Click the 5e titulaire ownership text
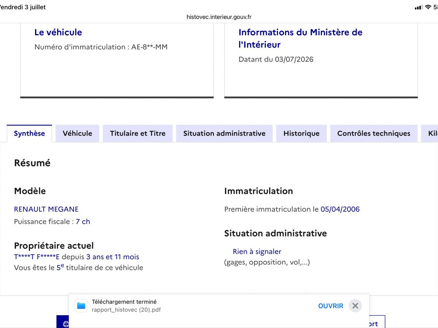Viewport: 438px width, 328px height. tap(78, 267)
